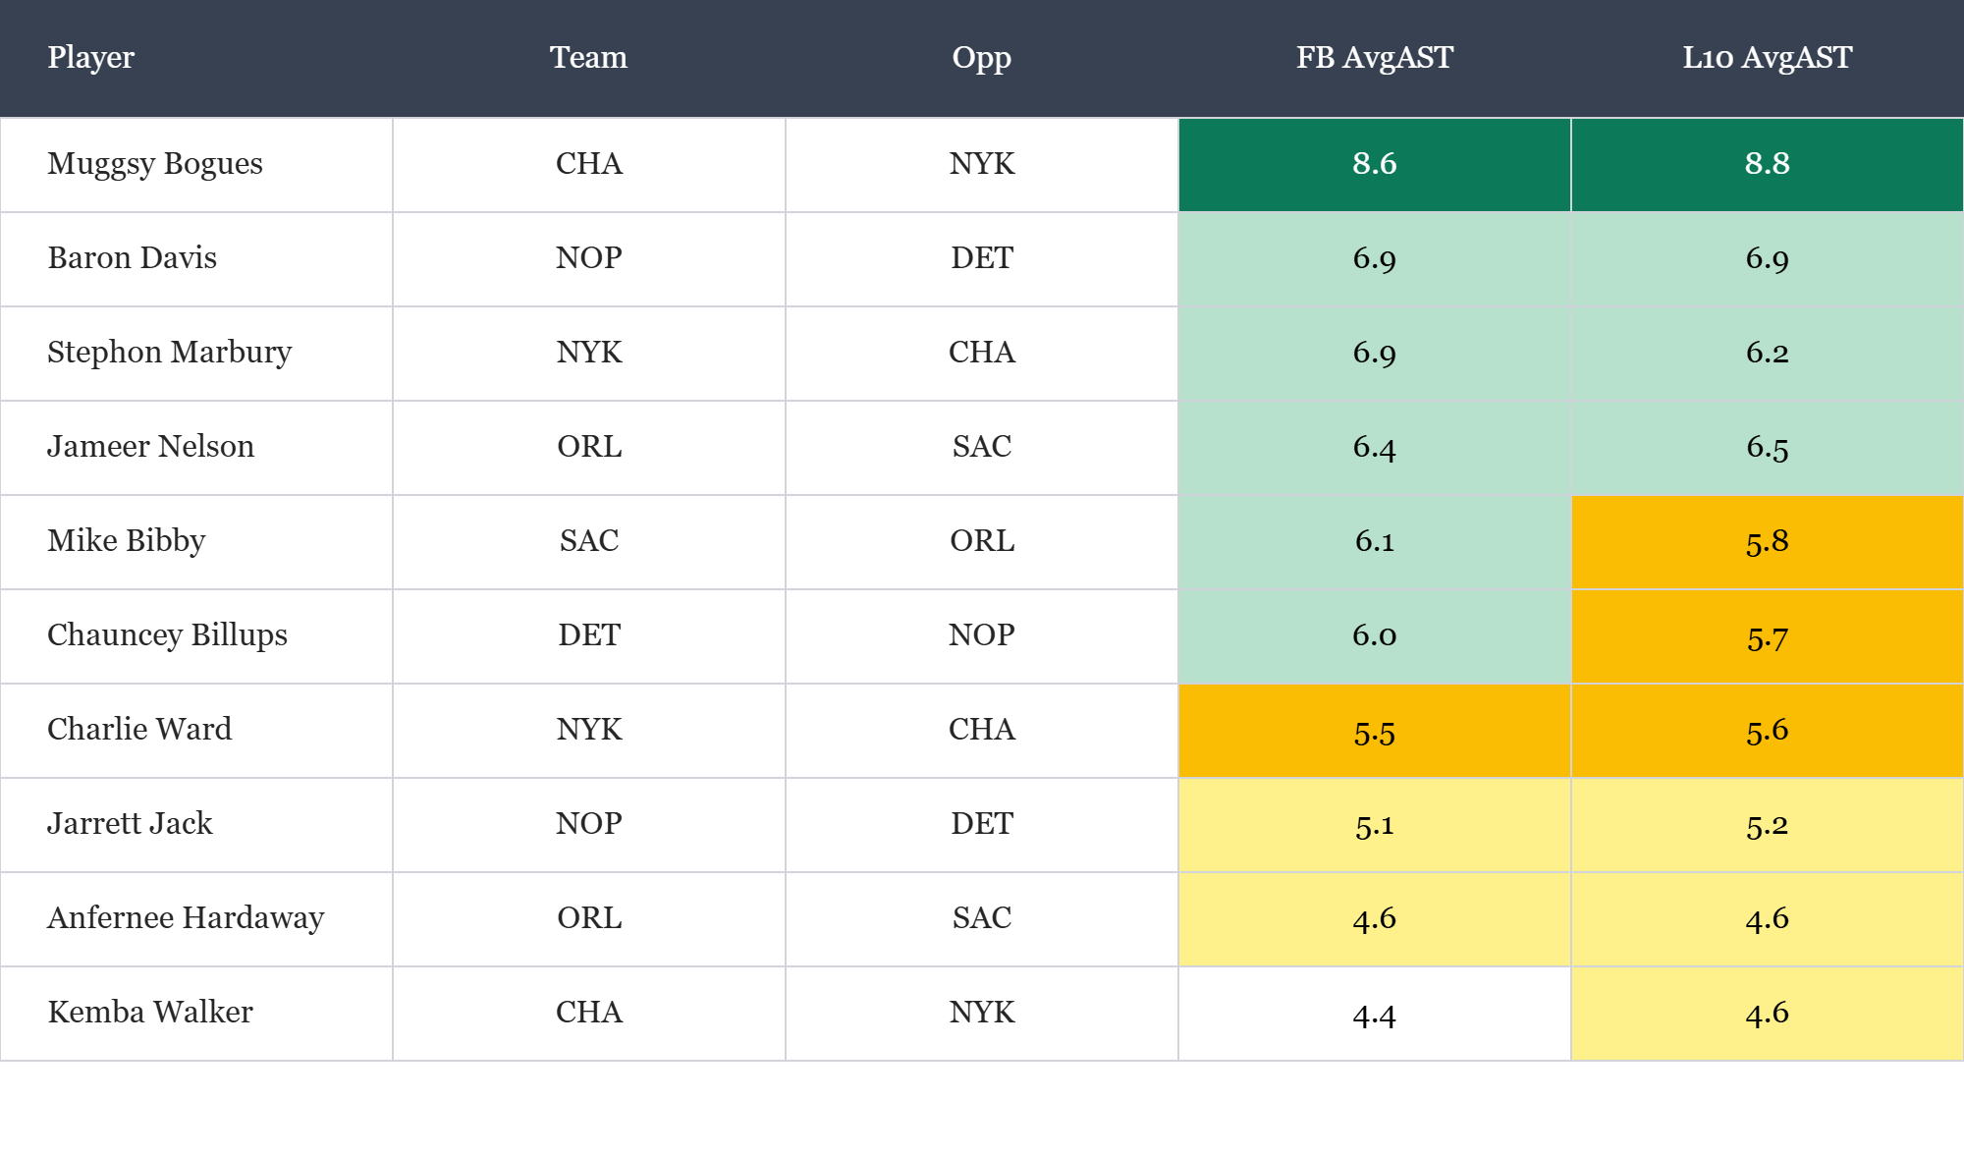
Task: Open the Baron Davis player entry
Action: click(x=133, y=258)
